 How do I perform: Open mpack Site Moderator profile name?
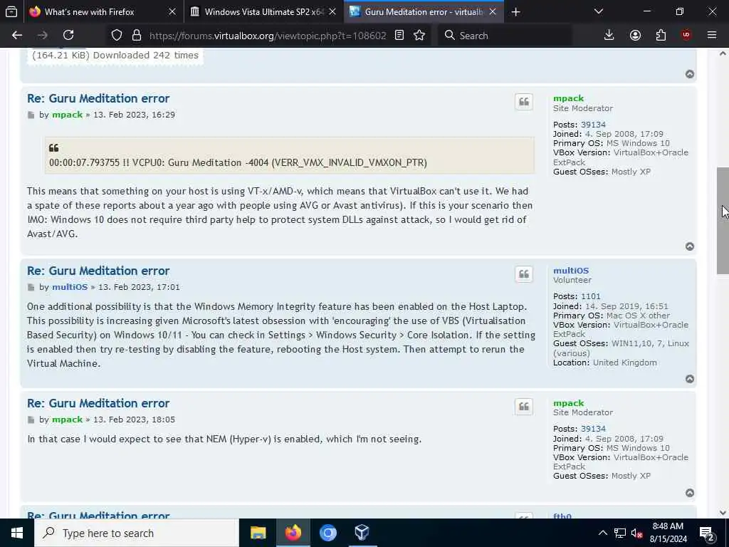[x=569, y=98]
